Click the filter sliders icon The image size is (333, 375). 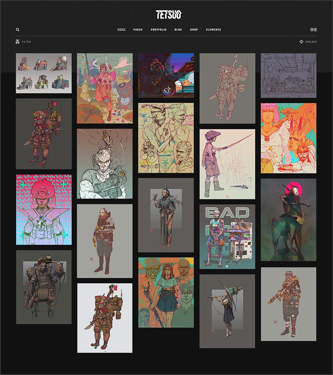pos(17,42)
